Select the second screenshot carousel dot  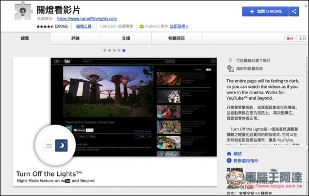pyautogui.click(x=110, y=51)
